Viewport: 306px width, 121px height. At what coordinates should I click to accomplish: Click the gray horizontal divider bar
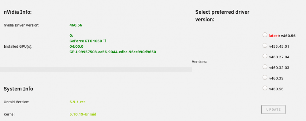coord(96,70)
